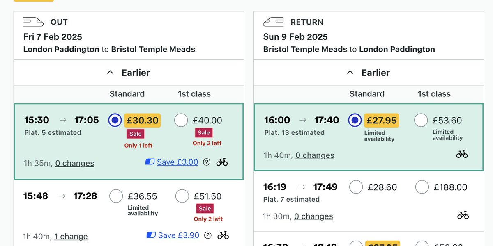Click the help question mark beside Save £3.90
This screenshot has height=246, width=493.
(x=208, y=235)
